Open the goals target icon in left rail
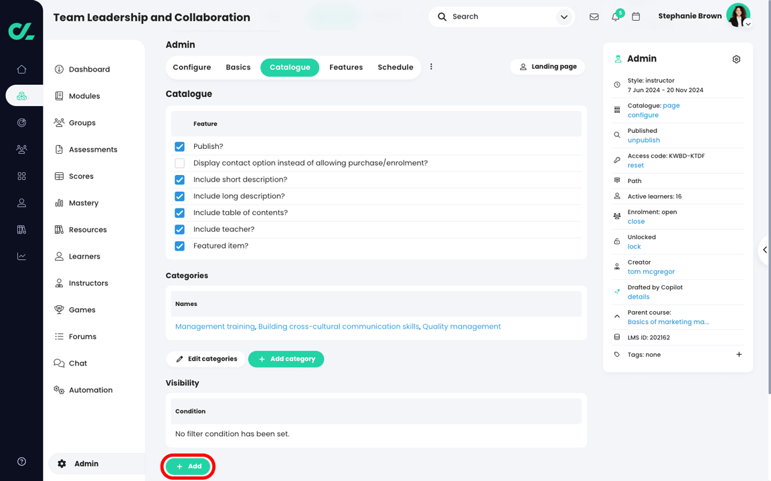Screen dimensions: 771x481 [x=21, y=123]
